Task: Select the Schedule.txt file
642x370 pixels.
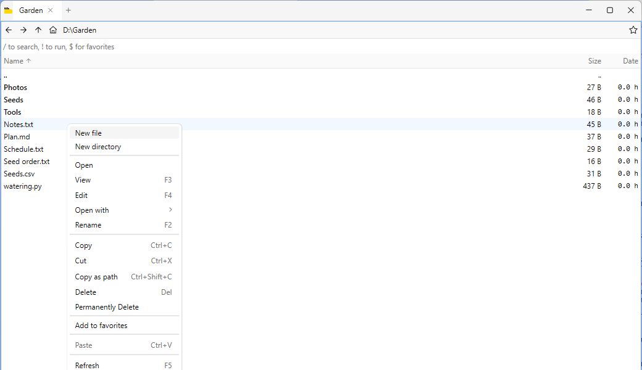Action: tap(321, 149)
